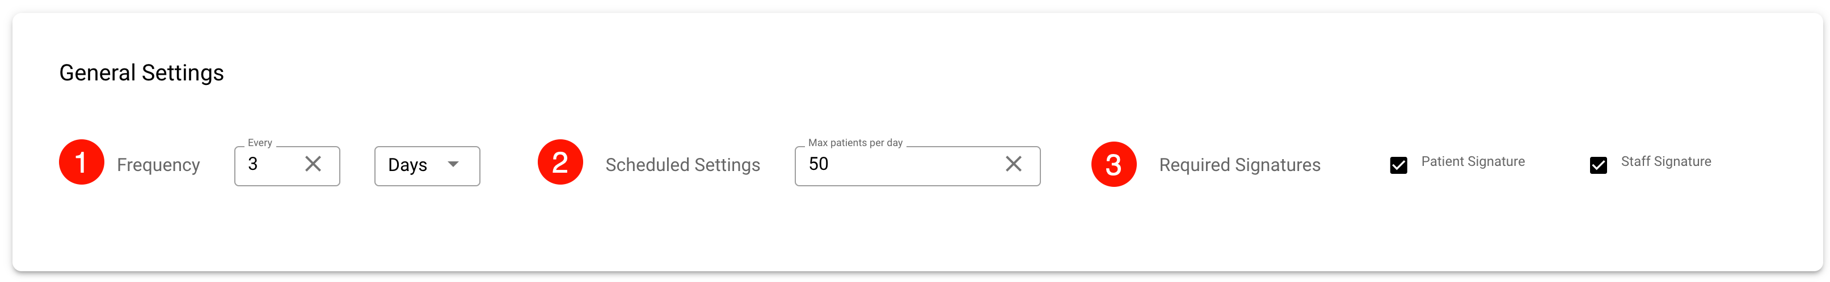Uncheck the Patient Signature checkbox
The height and width of the screenshot is (282, 1830).
coord(1398,165)
